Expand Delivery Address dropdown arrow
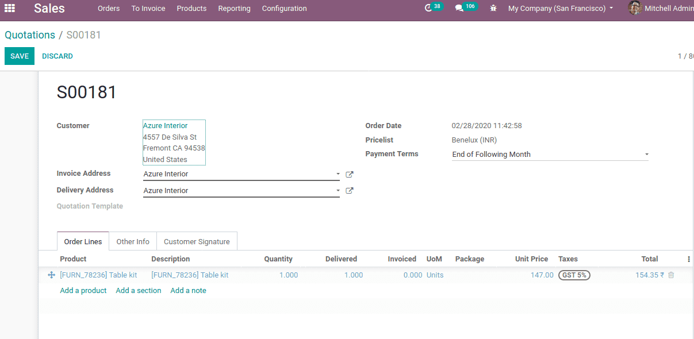Screen dimensions: 694x339 coord(338,191)
